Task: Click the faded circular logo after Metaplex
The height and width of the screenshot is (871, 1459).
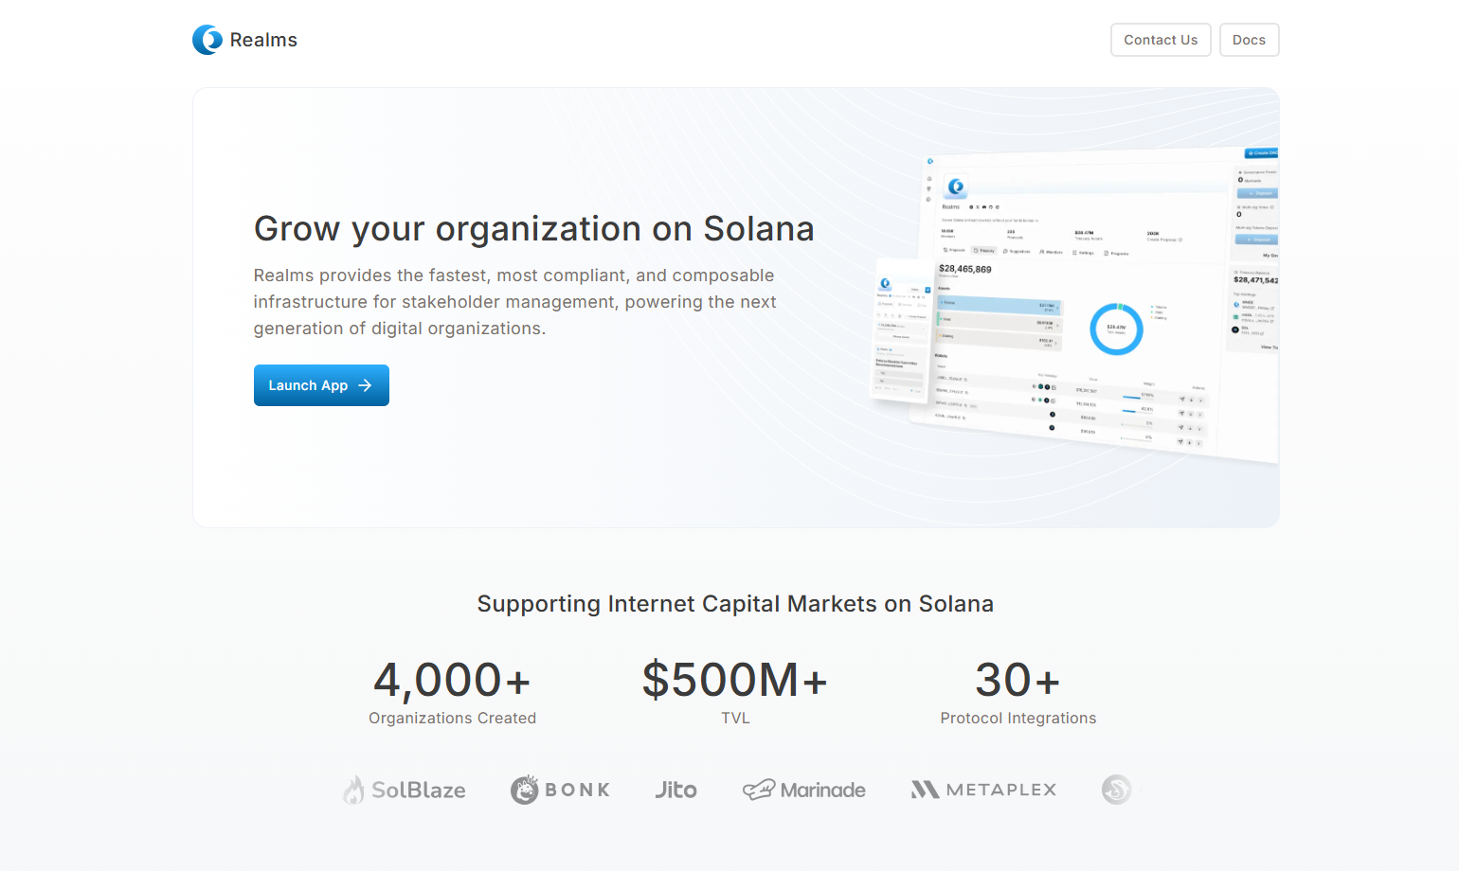Action: pos(1116,790)
